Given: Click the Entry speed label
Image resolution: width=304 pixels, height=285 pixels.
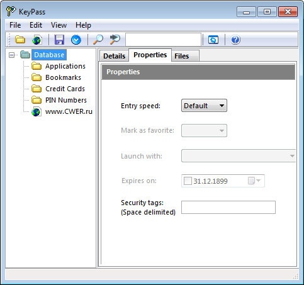Looking at the screenshot, I should pos(140,106).
